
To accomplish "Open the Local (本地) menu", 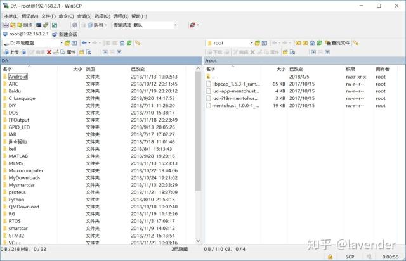I will click(11, 16).
